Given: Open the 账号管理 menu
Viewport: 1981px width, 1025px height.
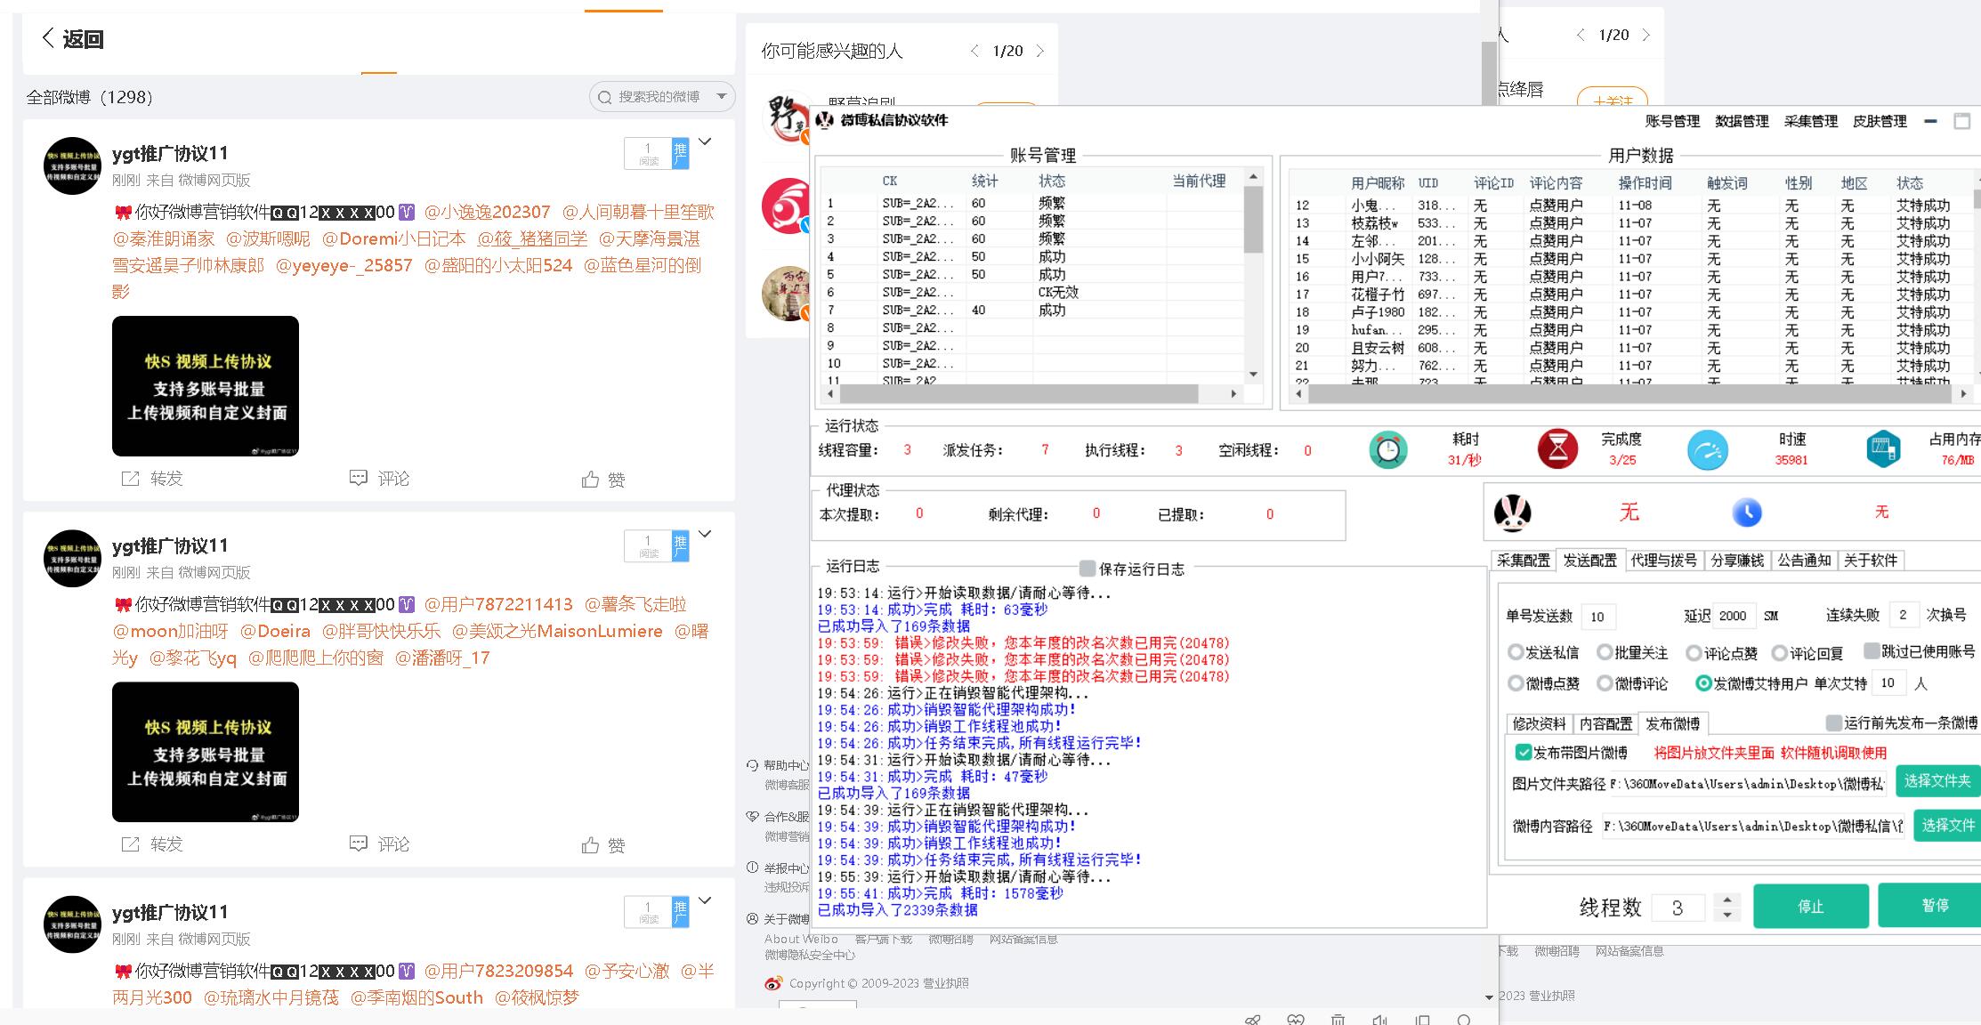Looking at the screenshot, I should [x=1671, y=121].
